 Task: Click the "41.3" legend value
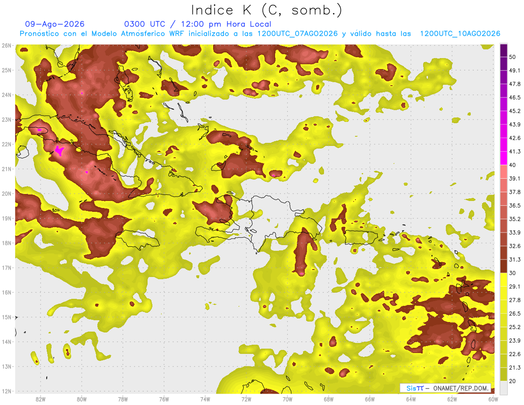514,152
